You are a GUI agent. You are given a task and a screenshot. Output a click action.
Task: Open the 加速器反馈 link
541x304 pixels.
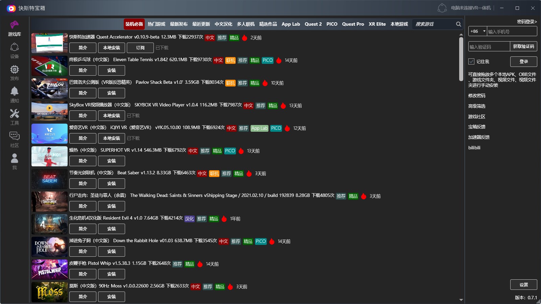(479, 137)
